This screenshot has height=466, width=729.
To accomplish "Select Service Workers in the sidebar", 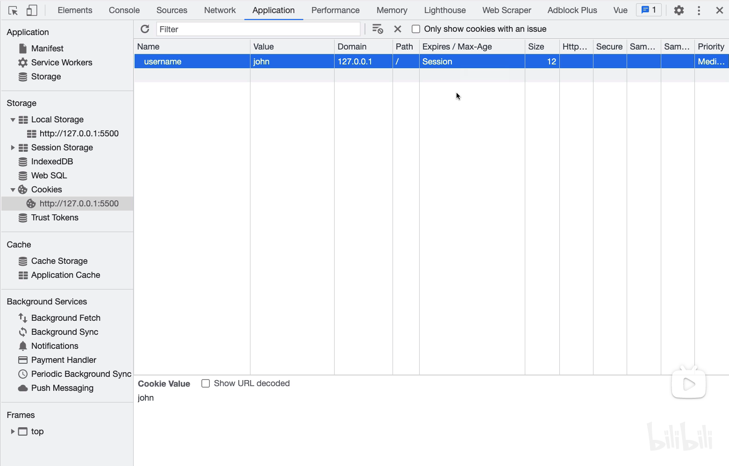I will 61,63.
